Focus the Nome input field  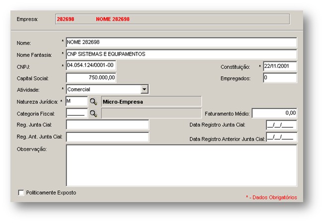coord(181,42)
